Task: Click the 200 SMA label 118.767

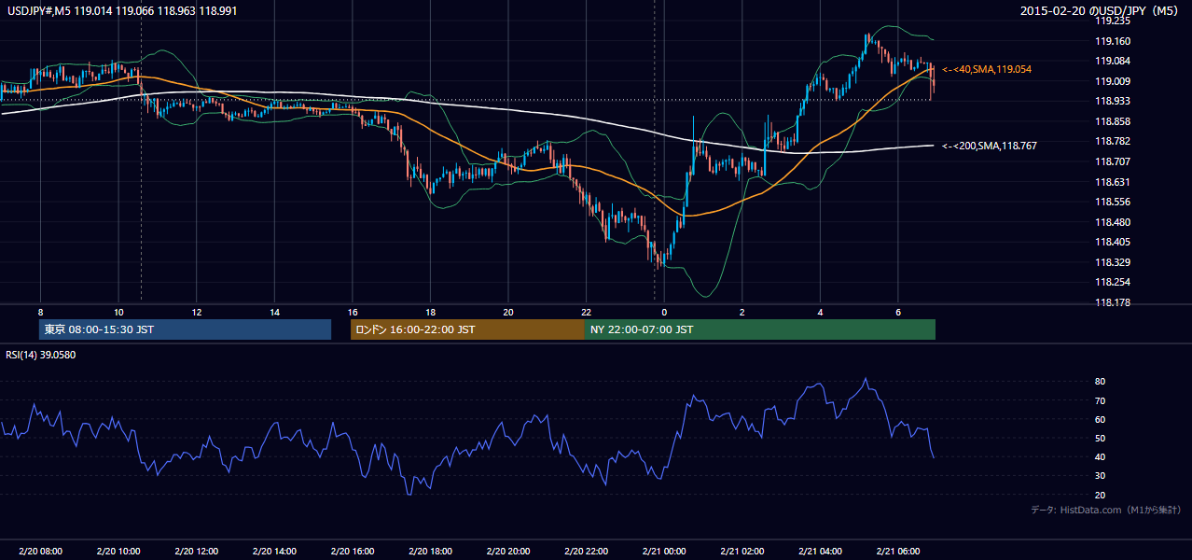Action: click(x=990, y=146)
